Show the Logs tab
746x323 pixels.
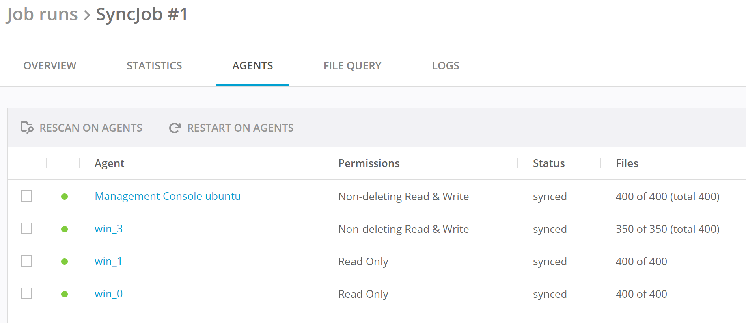coord(445,66)
